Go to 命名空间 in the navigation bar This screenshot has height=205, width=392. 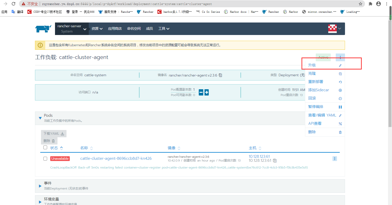[134, 29]
